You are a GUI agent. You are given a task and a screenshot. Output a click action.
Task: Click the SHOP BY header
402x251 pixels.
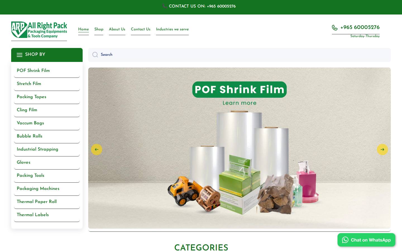coord(47,55)
